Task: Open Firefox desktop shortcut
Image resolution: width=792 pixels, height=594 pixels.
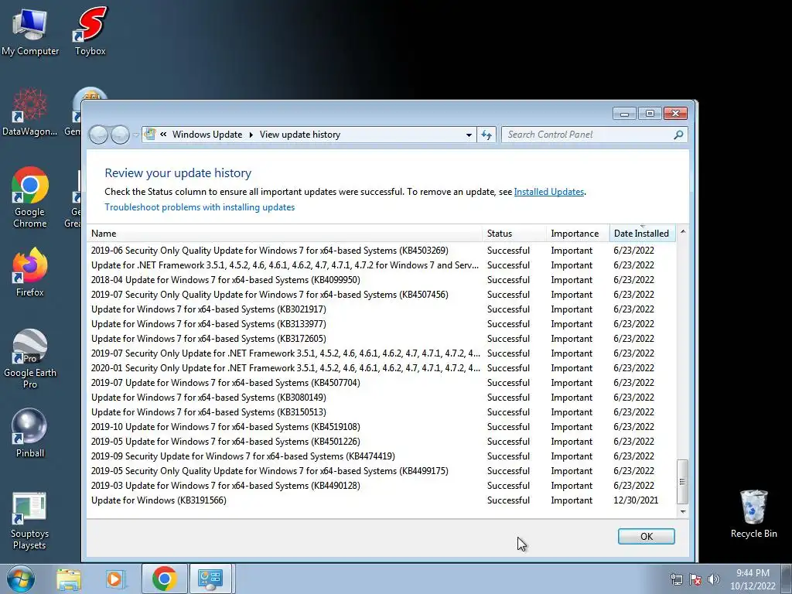Action: coord(30,272)
